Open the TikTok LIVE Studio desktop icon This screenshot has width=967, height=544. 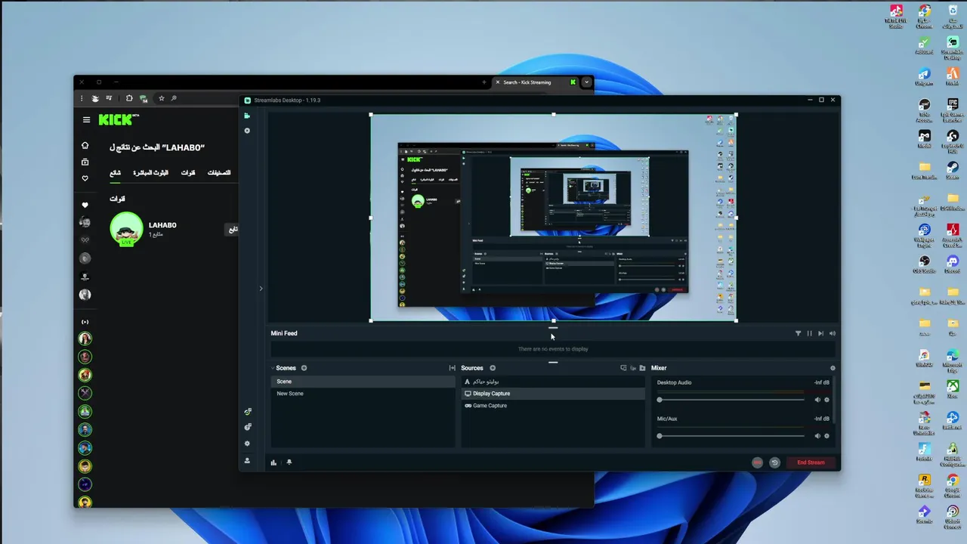tap(896, 15)
